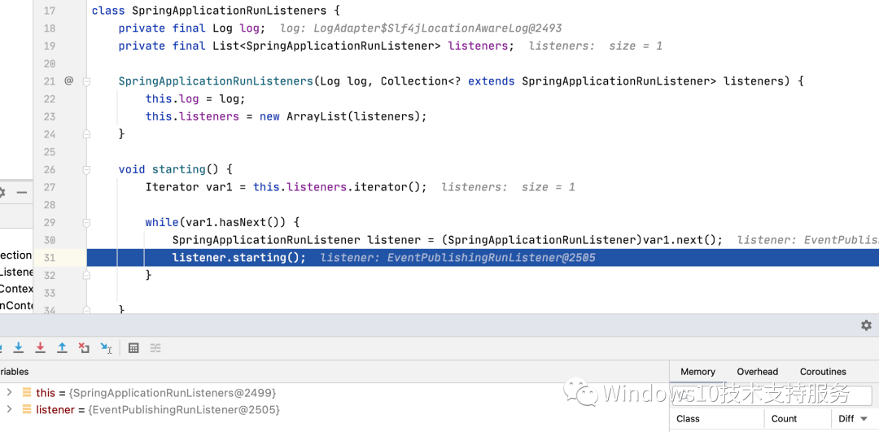Click the '{SpringApplicationRunListeners@2499}' value
Image resolution: width=879 pixels, height=432 pixels.
tap(173, 393)
